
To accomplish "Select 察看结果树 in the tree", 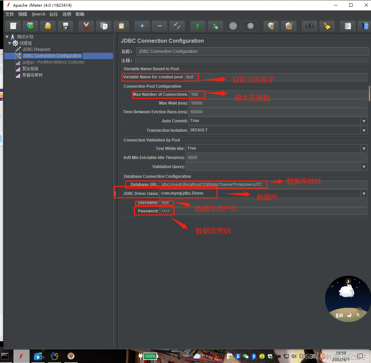I will [32, 75].
